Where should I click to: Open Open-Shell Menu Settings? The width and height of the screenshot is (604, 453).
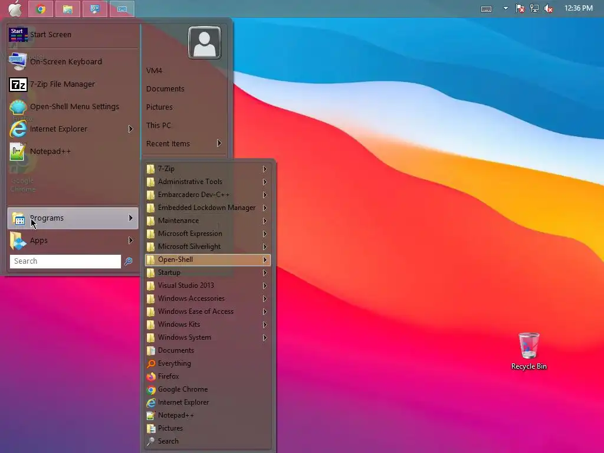73,106
